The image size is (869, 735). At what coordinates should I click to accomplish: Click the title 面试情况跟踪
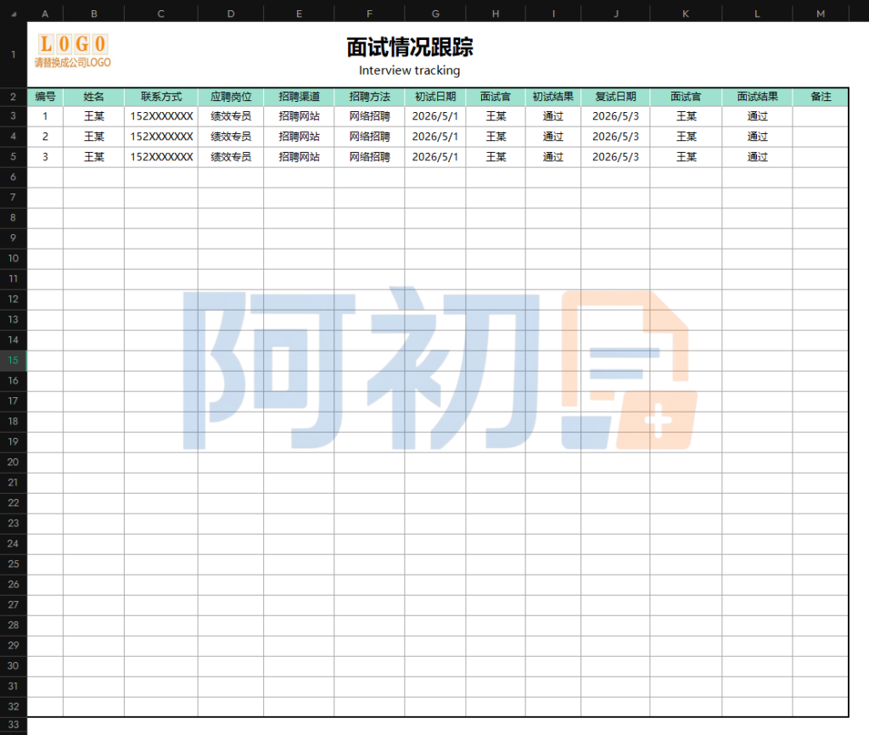pos(410,48)
